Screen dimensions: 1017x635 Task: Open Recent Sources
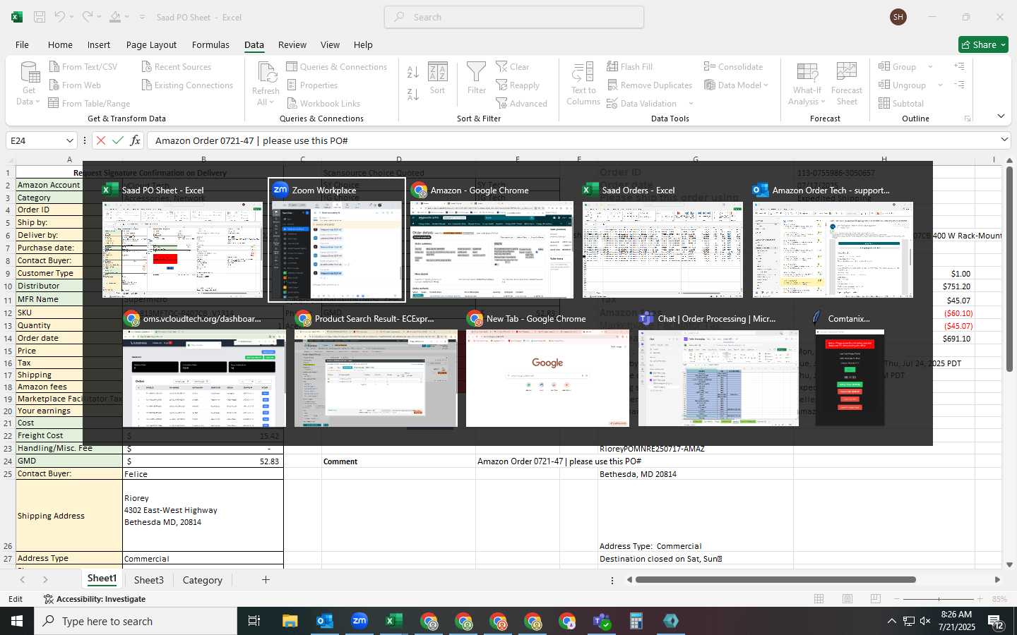pyautogui.click(x=177, y=67)
